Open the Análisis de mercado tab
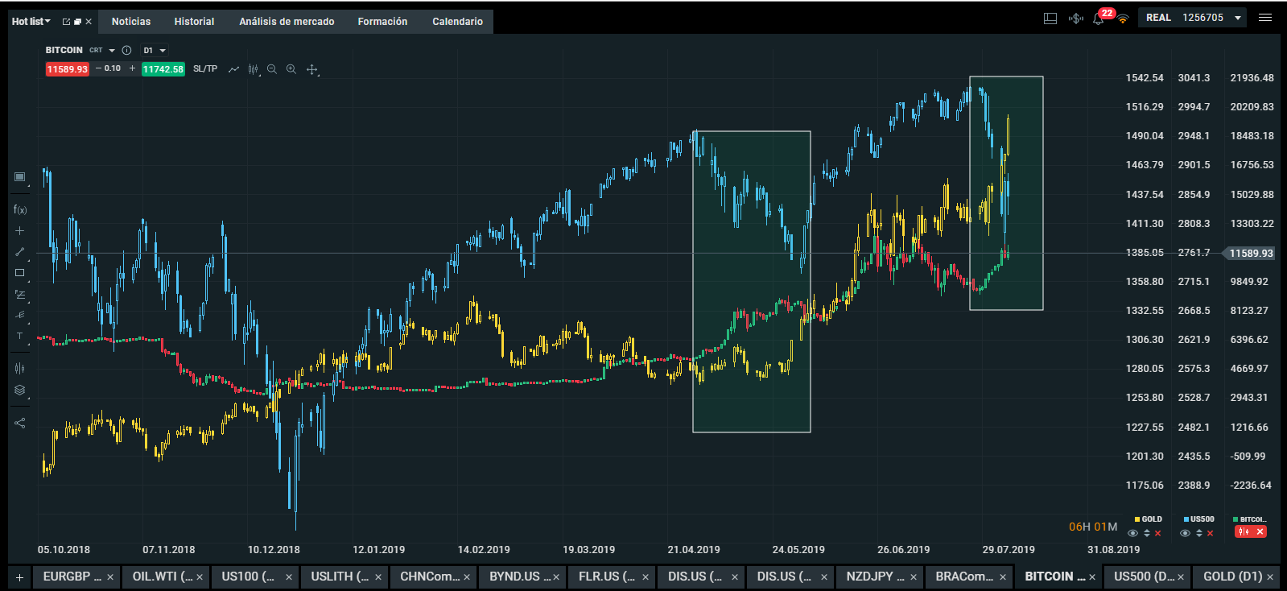 (287, 22)
